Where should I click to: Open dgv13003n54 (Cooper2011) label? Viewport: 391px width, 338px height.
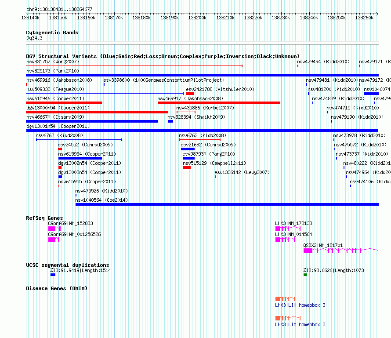click(x=90, y=172)
